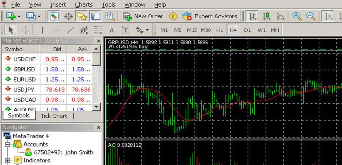Click the Market Watch scroll down arrow
The height and width of the screenshot is (165, 342).
(x=96, y=106)
